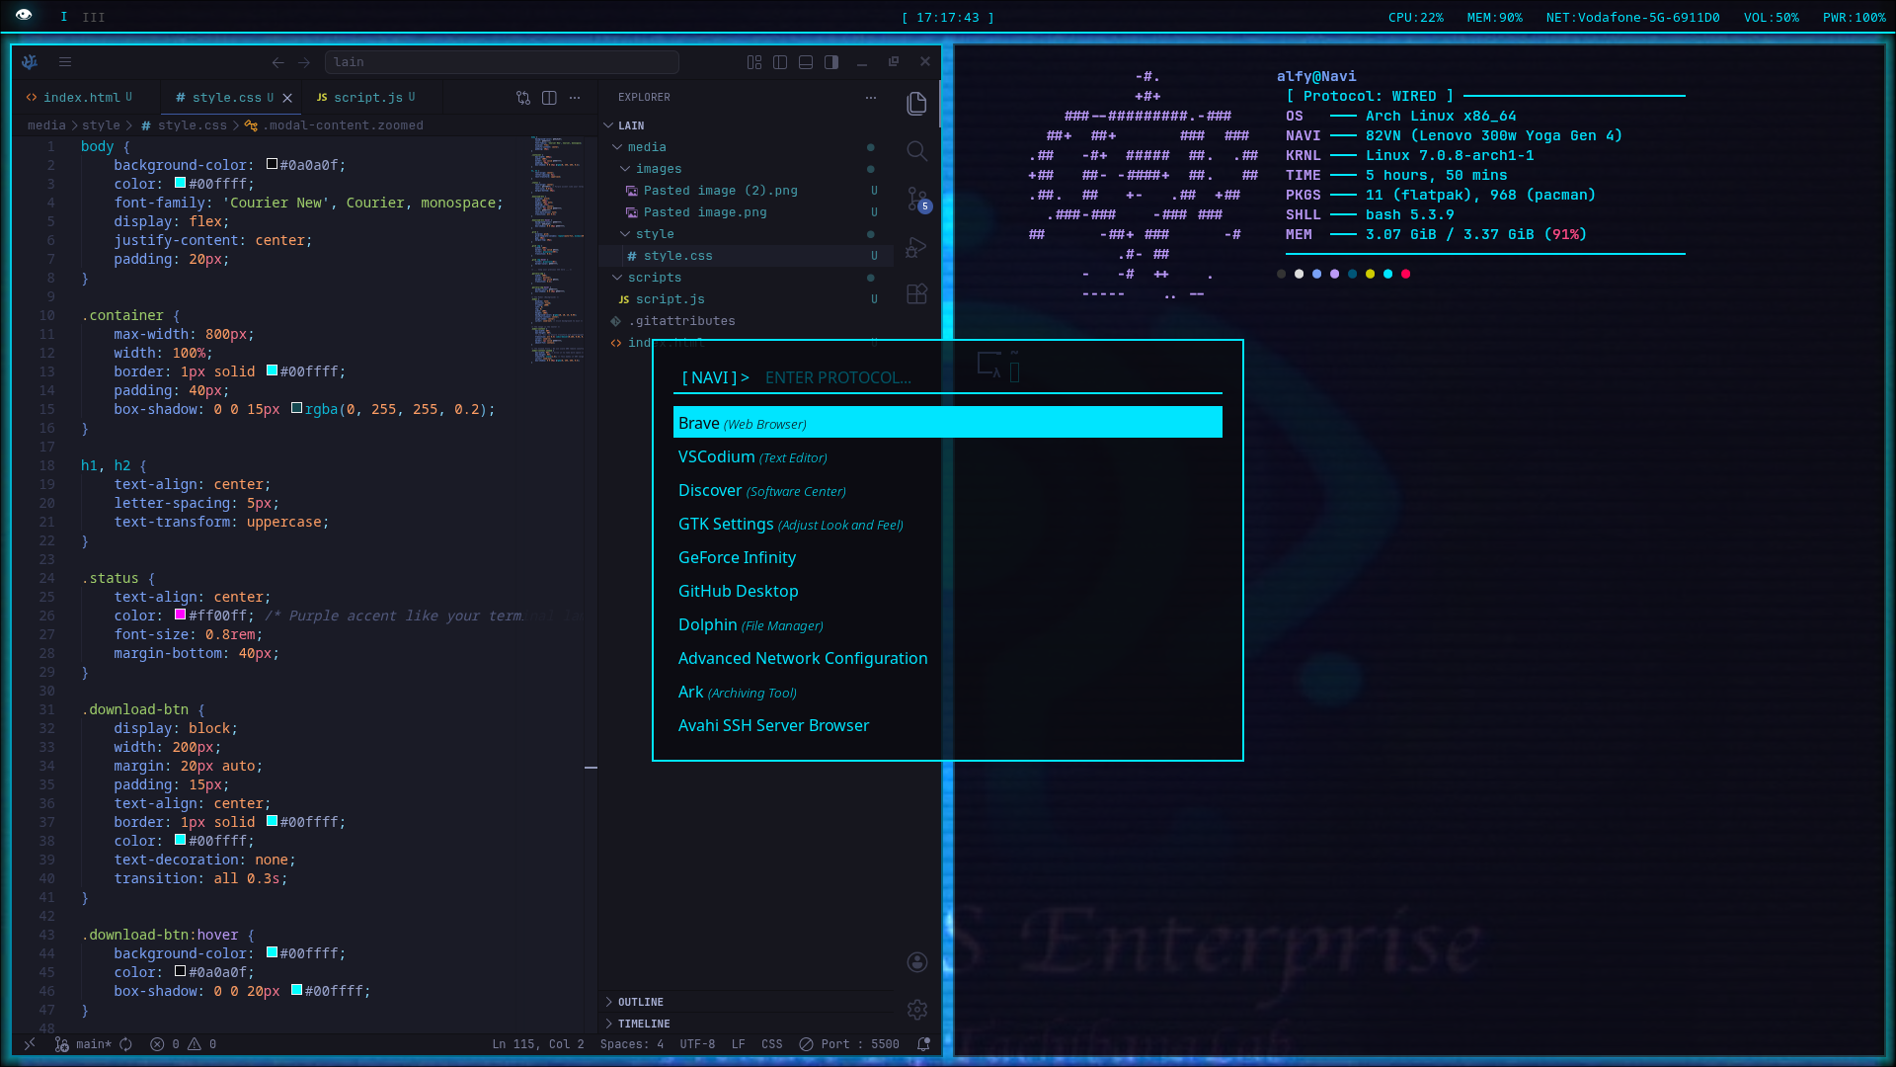Open the Run and Debug view

[916, 247]
